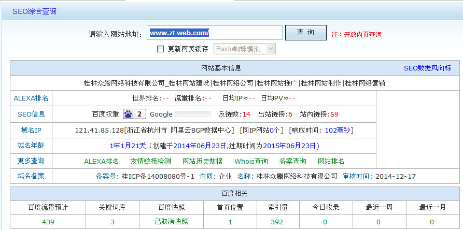Click the 百度流量预计 column header
Screen dimensions: 463x230
click(48, 208)
